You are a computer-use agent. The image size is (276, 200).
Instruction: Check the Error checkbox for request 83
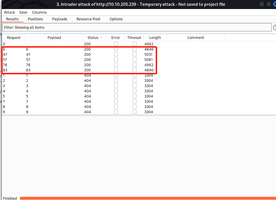click(116, 70)
